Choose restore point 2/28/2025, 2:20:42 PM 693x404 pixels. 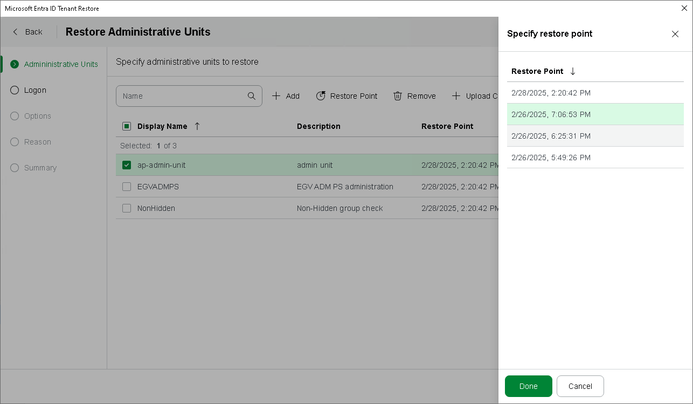tap(551, 93)
